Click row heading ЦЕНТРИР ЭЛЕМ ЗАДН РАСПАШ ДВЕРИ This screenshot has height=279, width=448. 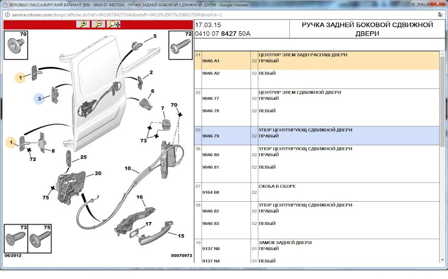tap(303, 55)
